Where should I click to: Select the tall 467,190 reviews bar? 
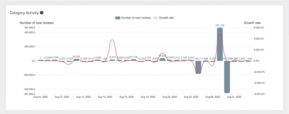220,44
